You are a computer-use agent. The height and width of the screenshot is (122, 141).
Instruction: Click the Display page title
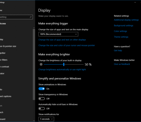pos(44,10)
